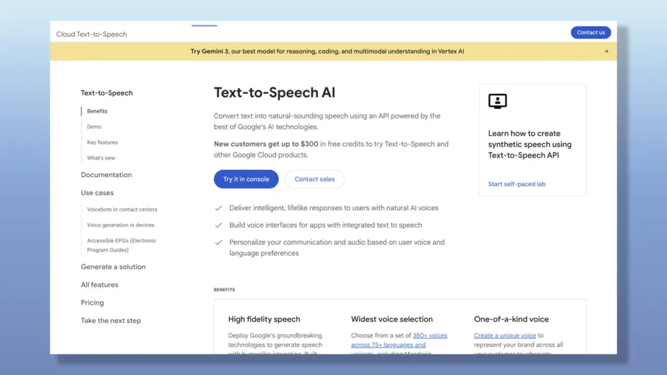The width and height of the screenshot is (667, 375).
Task: Click the Try it in console button
Action: tap(246, 179)
